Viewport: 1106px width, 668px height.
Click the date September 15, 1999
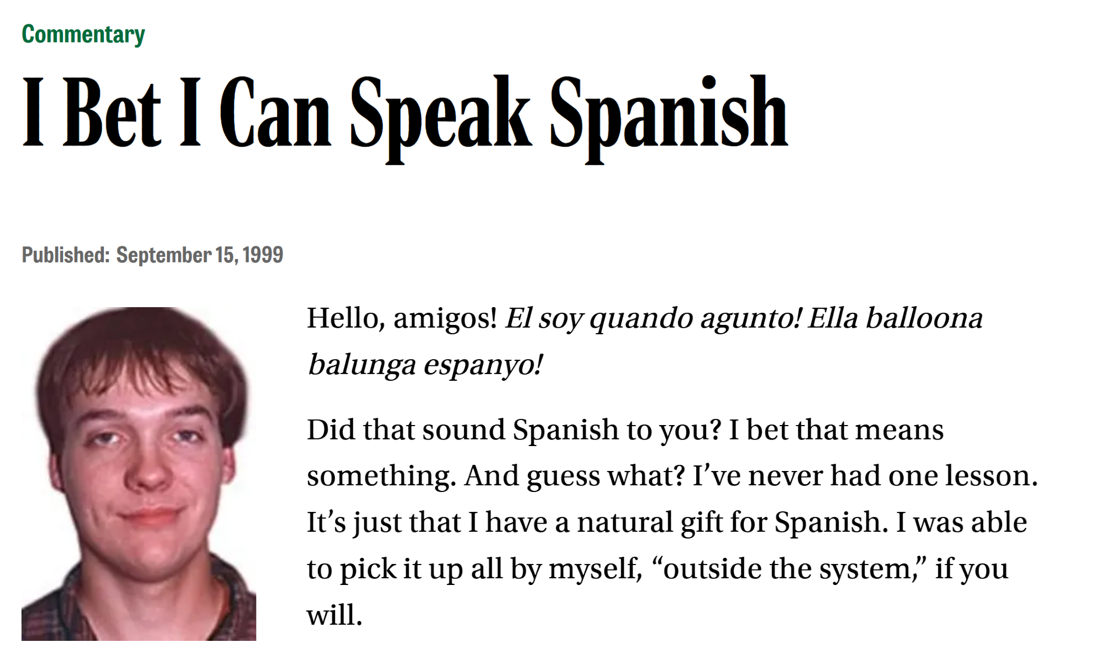coord(200,255)
